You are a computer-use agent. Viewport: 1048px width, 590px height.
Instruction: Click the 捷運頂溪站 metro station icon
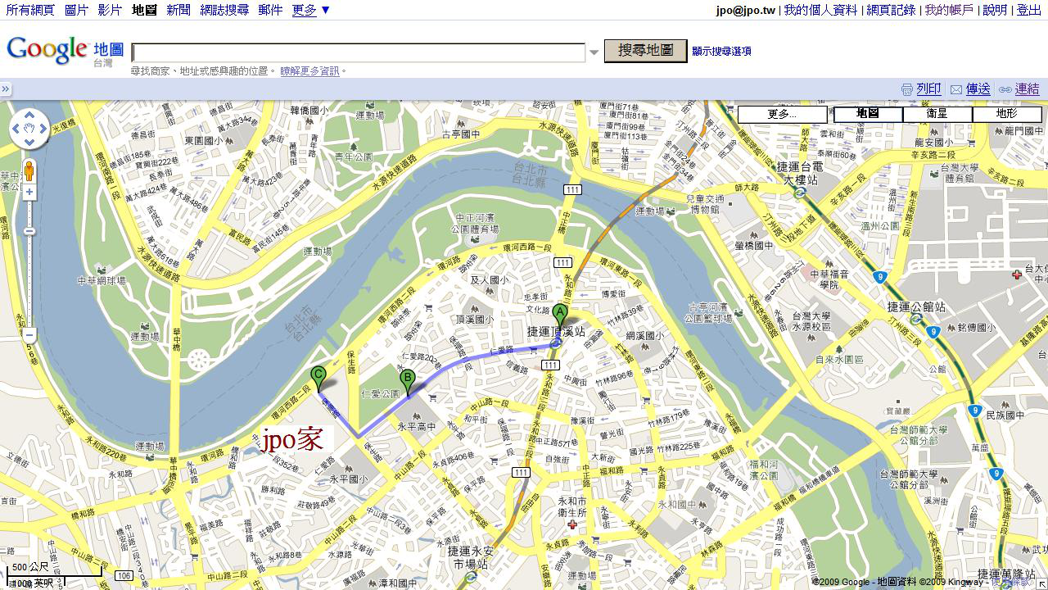click(x=555, y=343)
